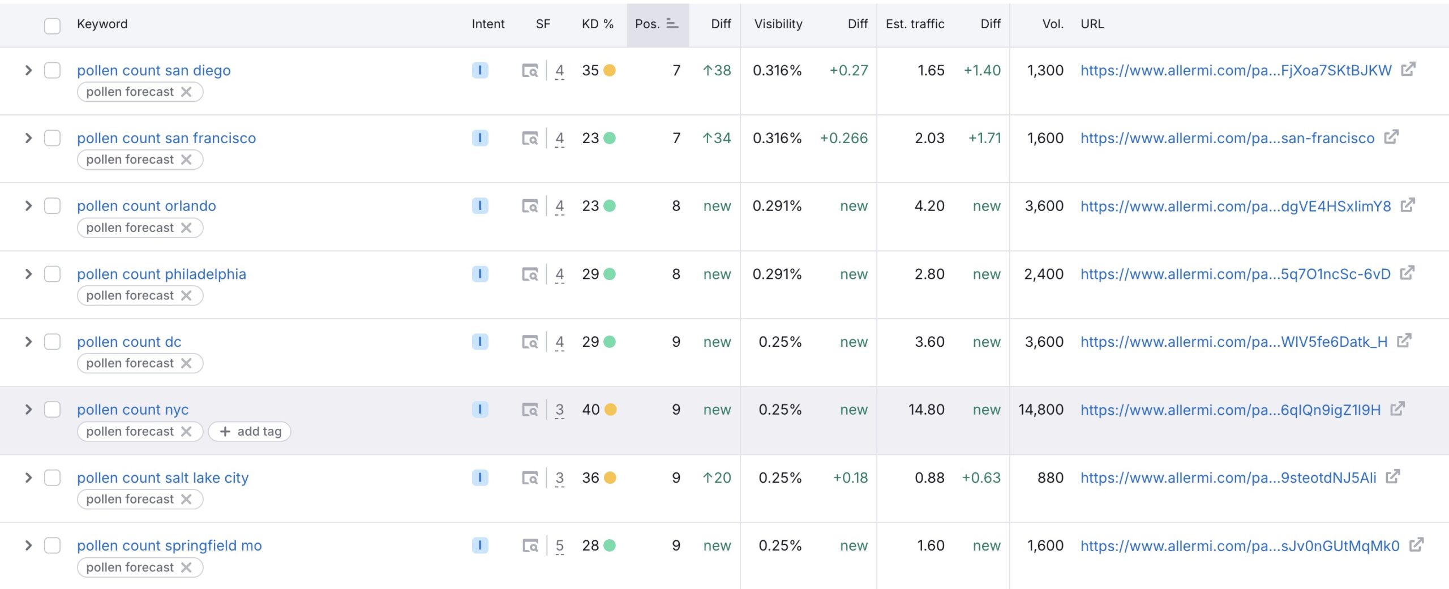Screen dimensions: 1449x589
Task: Click the intent badge for pollen count orlando
Action: point(480,206)
